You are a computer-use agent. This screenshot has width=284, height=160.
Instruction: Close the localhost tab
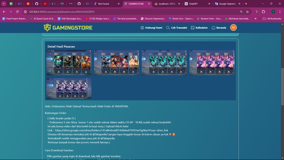[x=179, y=4]
